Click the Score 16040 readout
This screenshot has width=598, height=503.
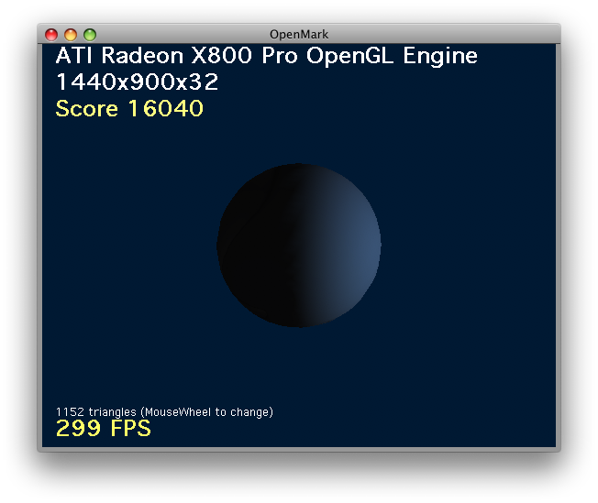click(129, 108)
